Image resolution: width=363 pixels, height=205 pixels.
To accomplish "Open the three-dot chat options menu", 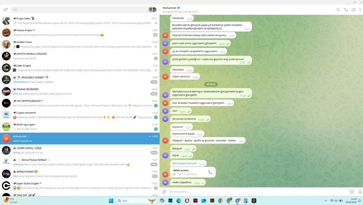I will click(x=360, y=10).
